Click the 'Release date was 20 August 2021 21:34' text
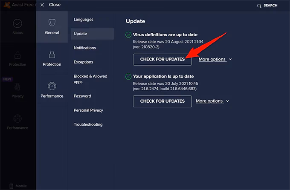290x190 pixels. [168, 42]
